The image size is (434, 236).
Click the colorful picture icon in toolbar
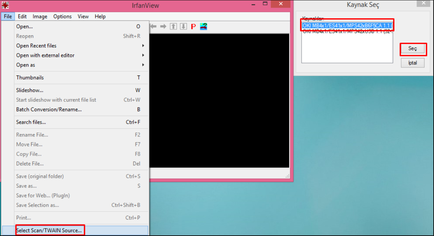click(x=204, y=27)
